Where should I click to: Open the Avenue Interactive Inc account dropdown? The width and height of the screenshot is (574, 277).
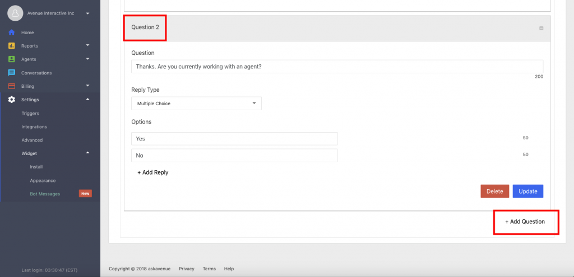pyautogui.click(x=87, y=13)
